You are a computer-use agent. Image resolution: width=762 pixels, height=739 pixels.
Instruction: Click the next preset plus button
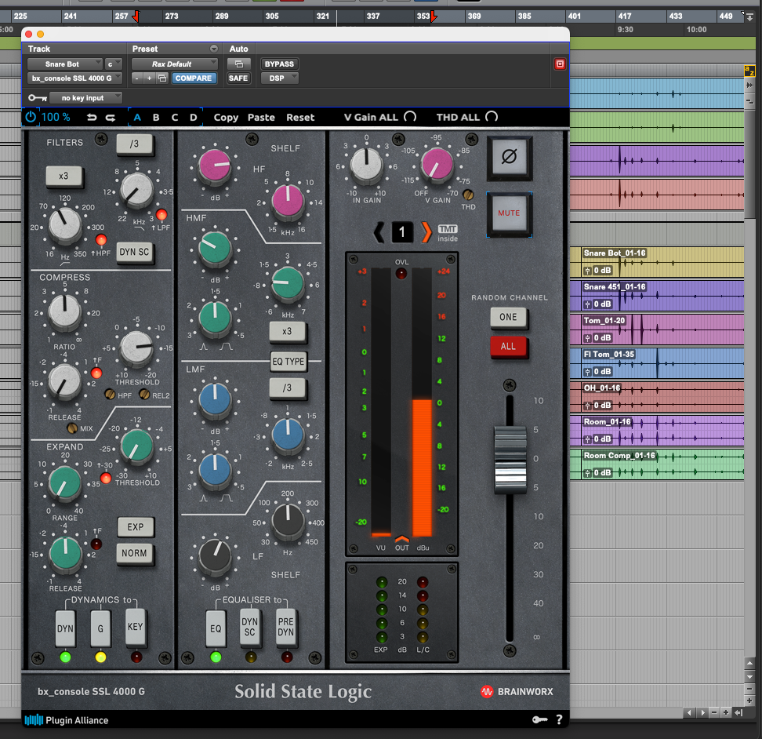(x=149, y=78)
